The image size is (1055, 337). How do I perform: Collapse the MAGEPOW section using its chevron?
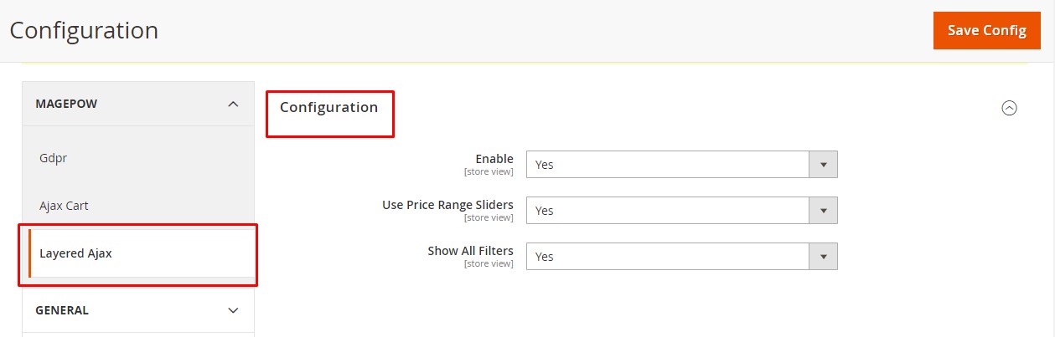[233, 104]
